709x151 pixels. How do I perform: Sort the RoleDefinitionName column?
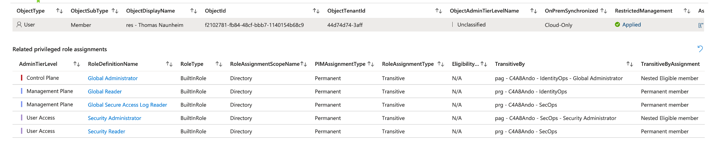(x=169, y=64)
